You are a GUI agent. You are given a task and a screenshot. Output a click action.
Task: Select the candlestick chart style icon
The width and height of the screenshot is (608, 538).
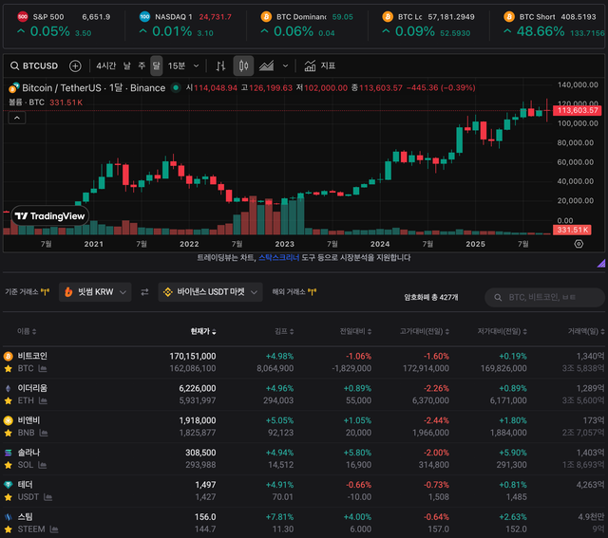(x=243, y=65)
